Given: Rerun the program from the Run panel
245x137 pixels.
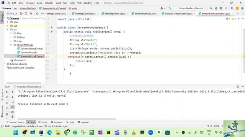Looking at the screenshot, I should 7,92.
